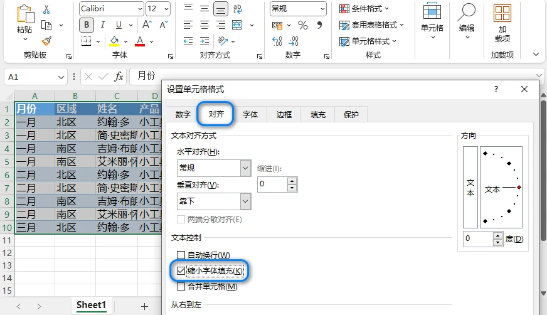Uncheck 缩小字体填充 checkbox
This screenshot has height=315, width=547.
pyautogui.click(x=181, y=271)
